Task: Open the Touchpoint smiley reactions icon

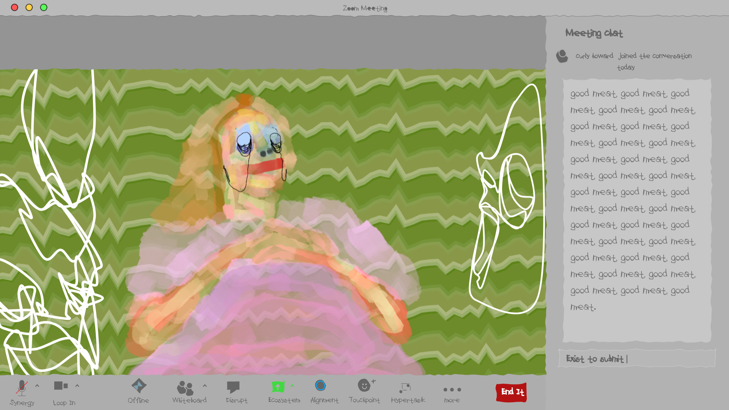Action: pyautogui.click(x=364, y=385)
